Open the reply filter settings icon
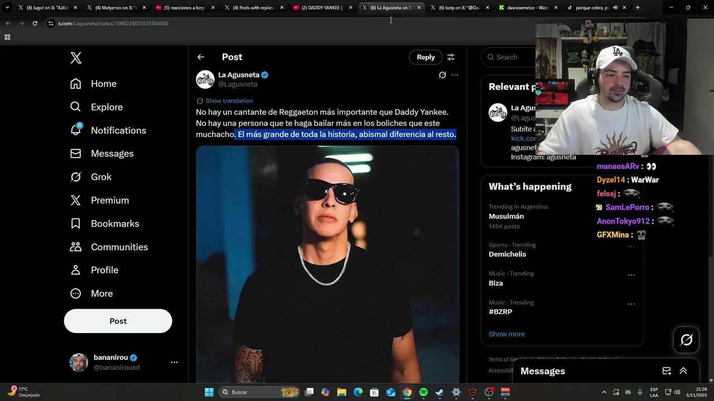Screen dimensions: 714x401 [451, 57]
